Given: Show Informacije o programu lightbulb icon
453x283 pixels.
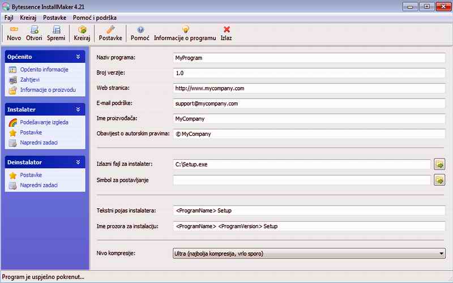Looking at the screenshot, I should coord(185,29).
